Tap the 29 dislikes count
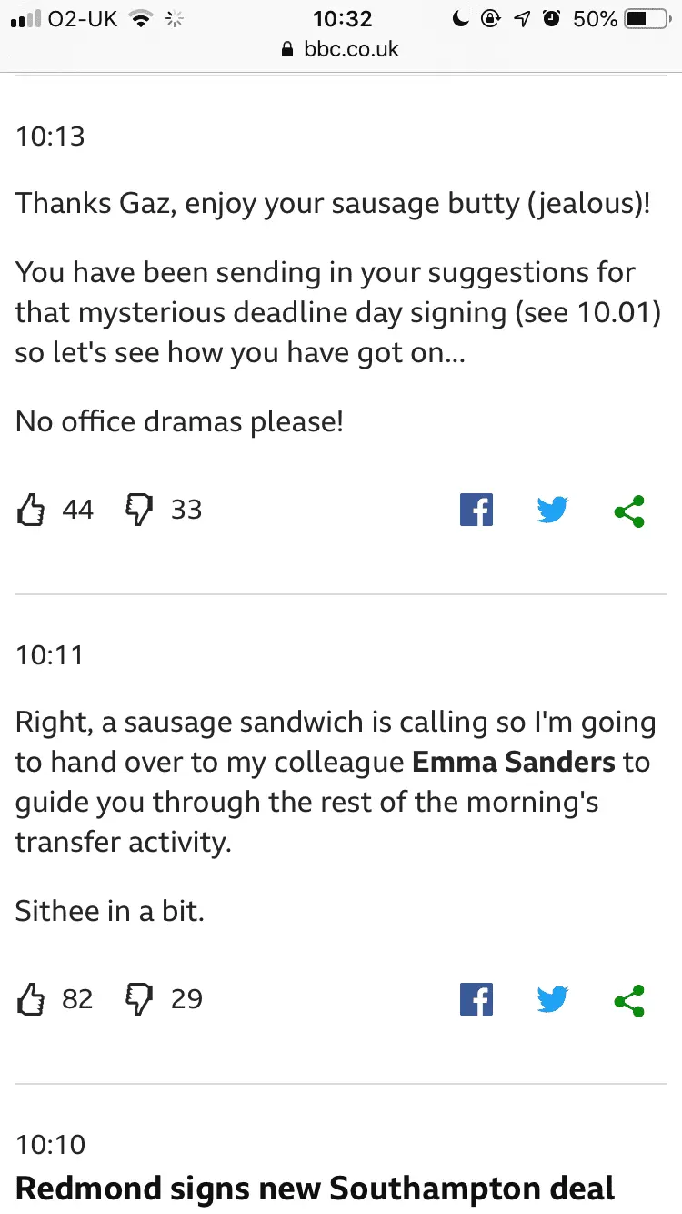The image size is (682, 1214). click(x=186, y=999)
